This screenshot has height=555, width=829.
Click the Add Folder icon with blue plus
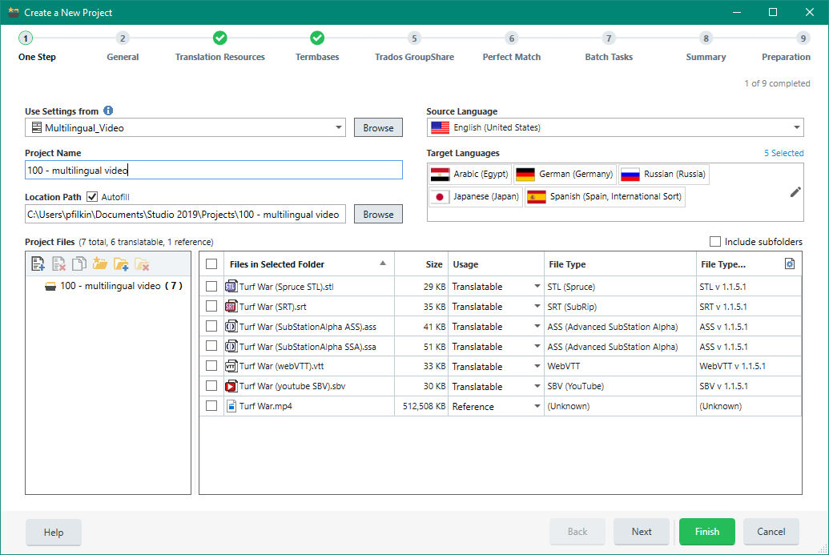pyautogui.click(x=121, y=263)
